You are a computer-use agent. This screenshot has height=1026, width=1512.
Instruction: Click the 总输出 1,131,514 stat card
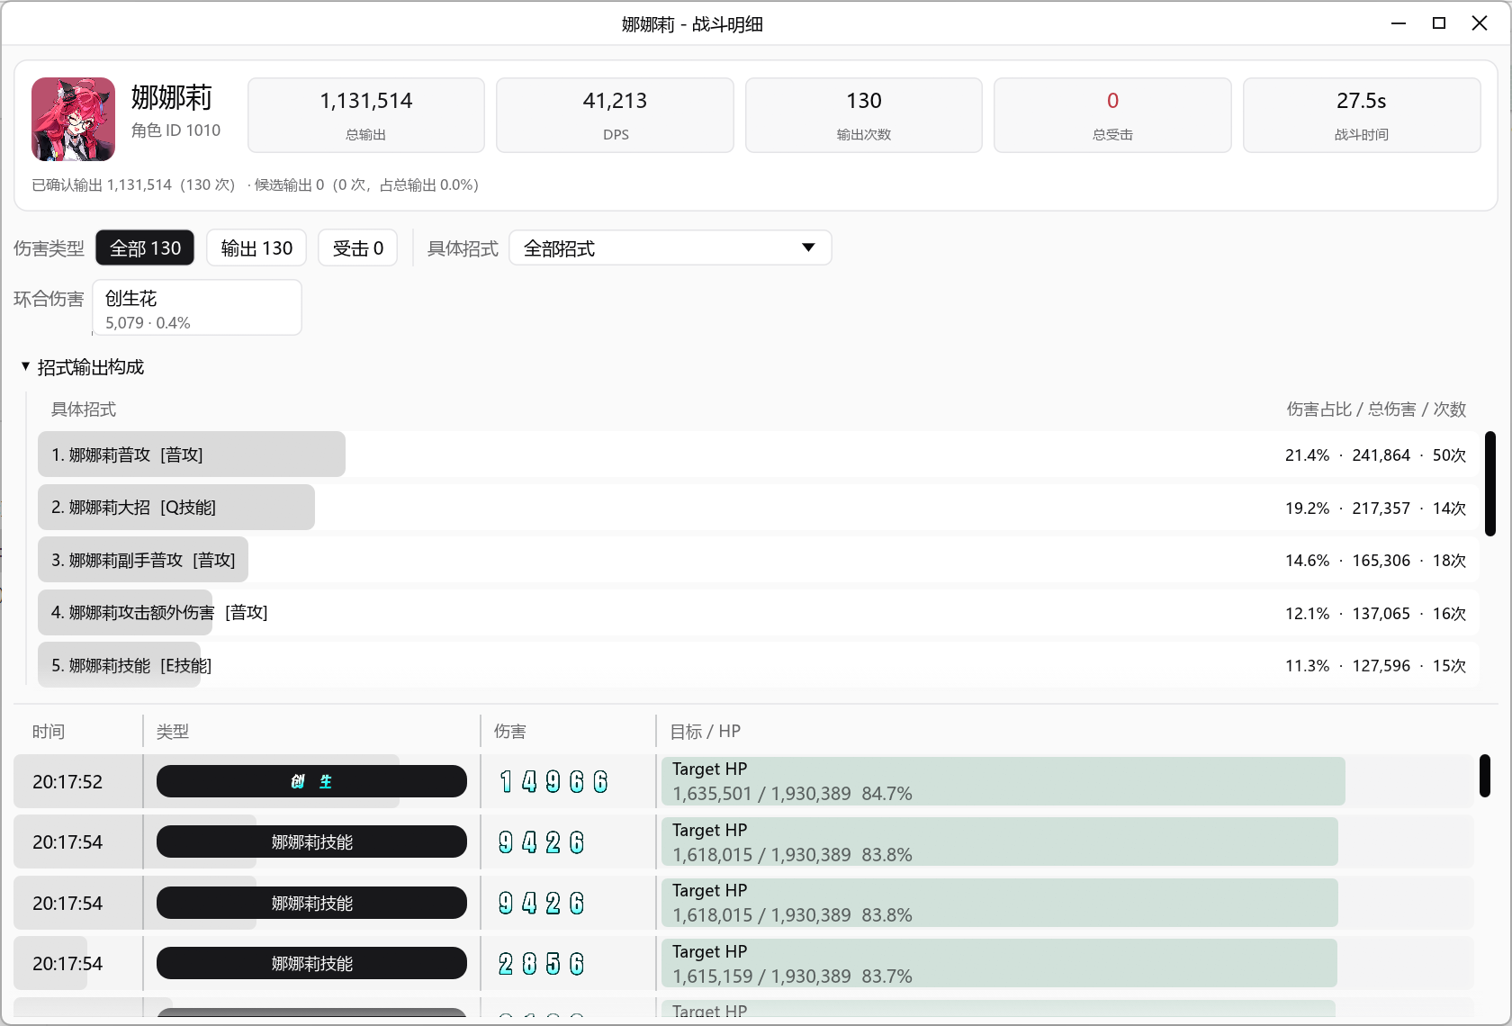point(366,115)
